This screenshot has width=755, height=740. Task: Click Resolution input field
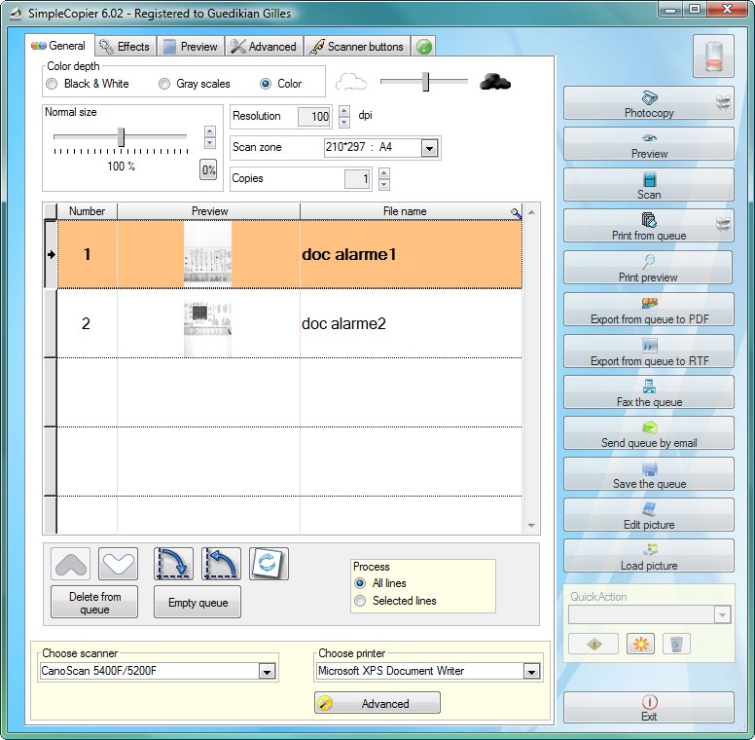tap(314, 117)
